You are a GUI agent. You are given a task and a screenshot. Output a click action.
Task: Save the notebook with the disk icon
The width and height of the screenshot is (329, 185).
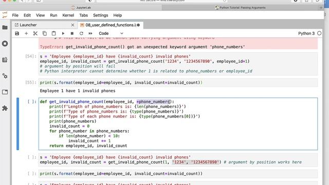[x=17, y=33]
